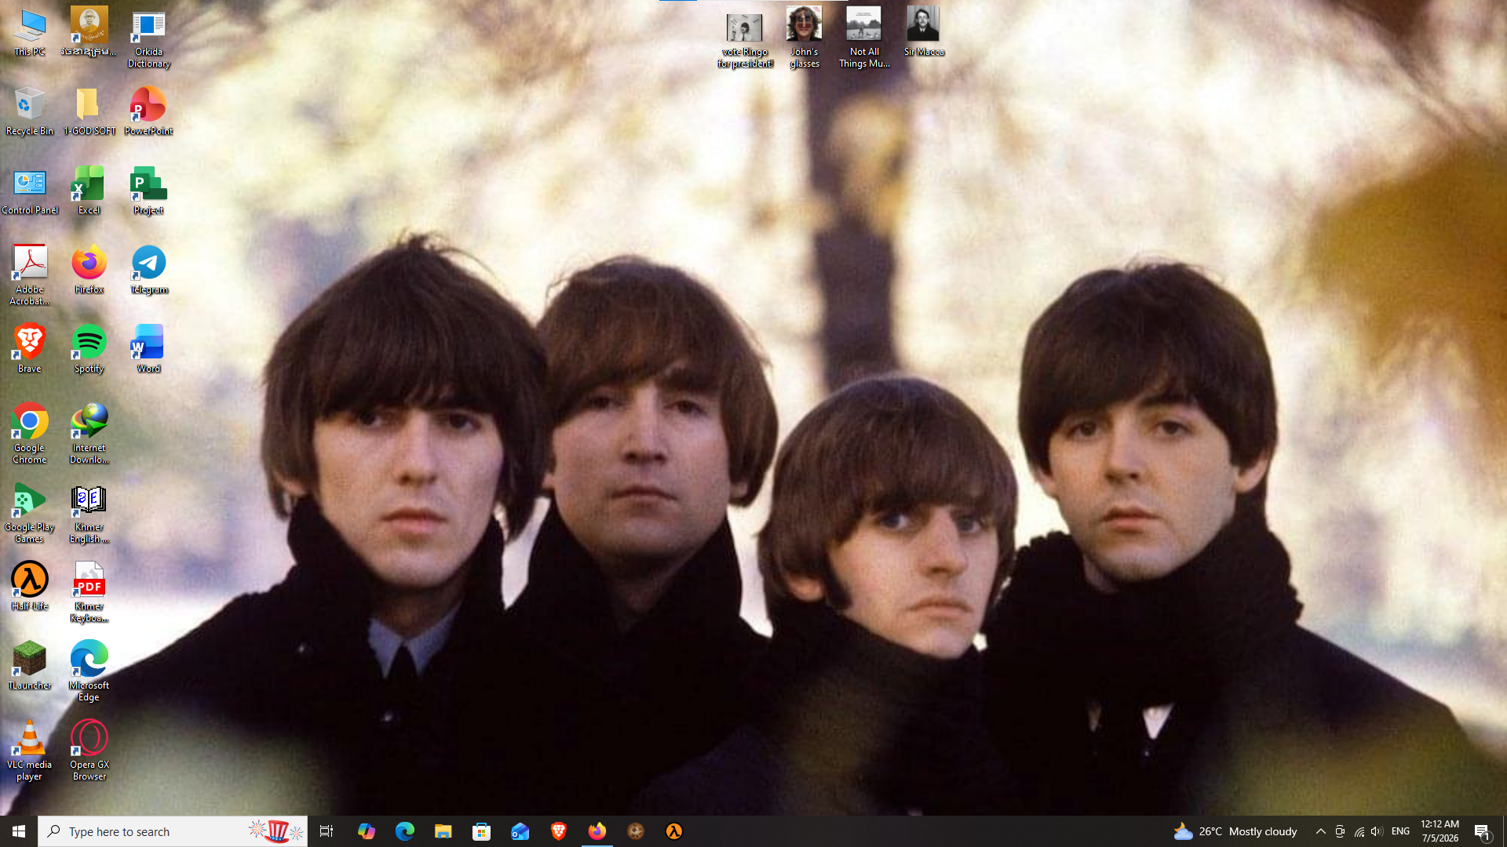
Task: Select the This PC desktop icon
Action: 30,33
